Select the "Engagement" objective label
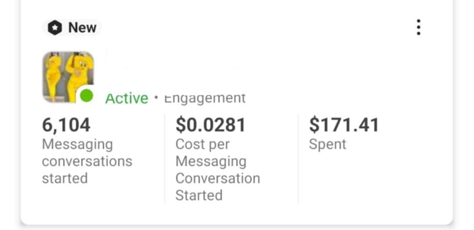Image resolution: width=474 pixels, height=230 pixels. 205,98
